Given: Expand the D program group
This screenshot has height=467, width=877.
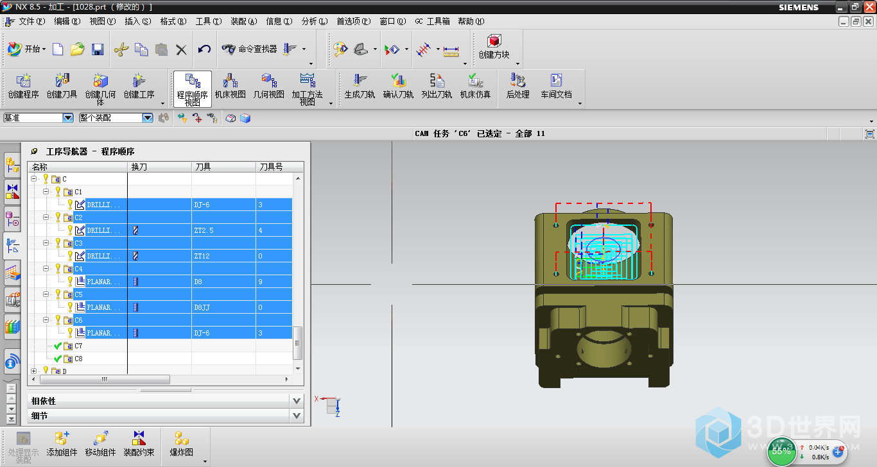Looking at the screenshot, I should pyautogui.click(x=34, y=371).
